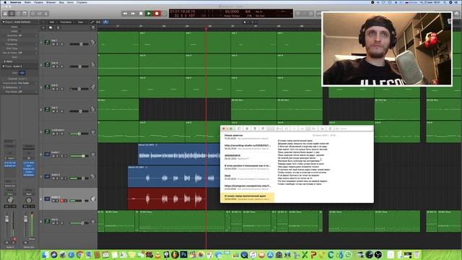Toggle Cycle mode next to Record
Image resolution: width=462 pixels, height=260 pixels.
tap(164, 14)
